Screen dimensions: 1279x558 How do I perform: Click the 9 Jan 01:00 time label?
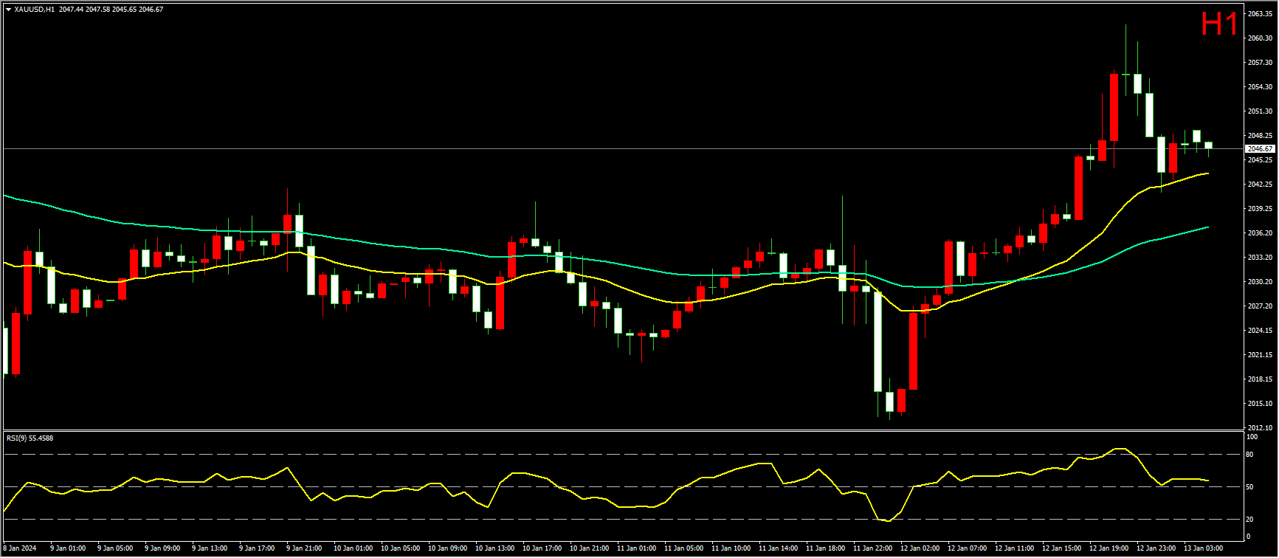(68, 548)
